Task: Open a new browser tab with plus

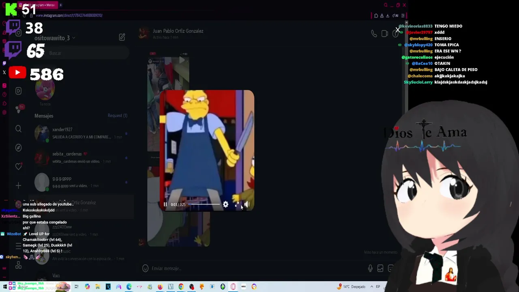Action: click(60, 5)
